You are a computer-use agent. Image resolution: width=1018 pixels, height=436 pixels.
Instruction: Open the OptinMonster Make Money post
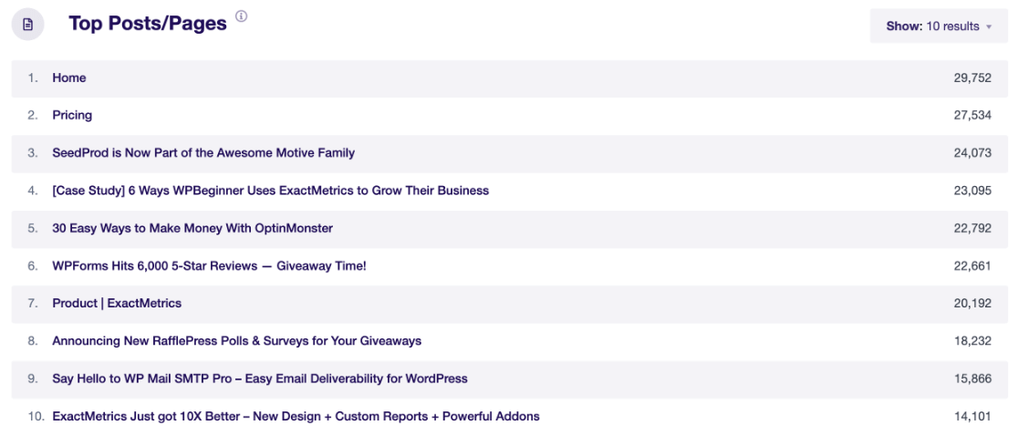pos(192,228)
